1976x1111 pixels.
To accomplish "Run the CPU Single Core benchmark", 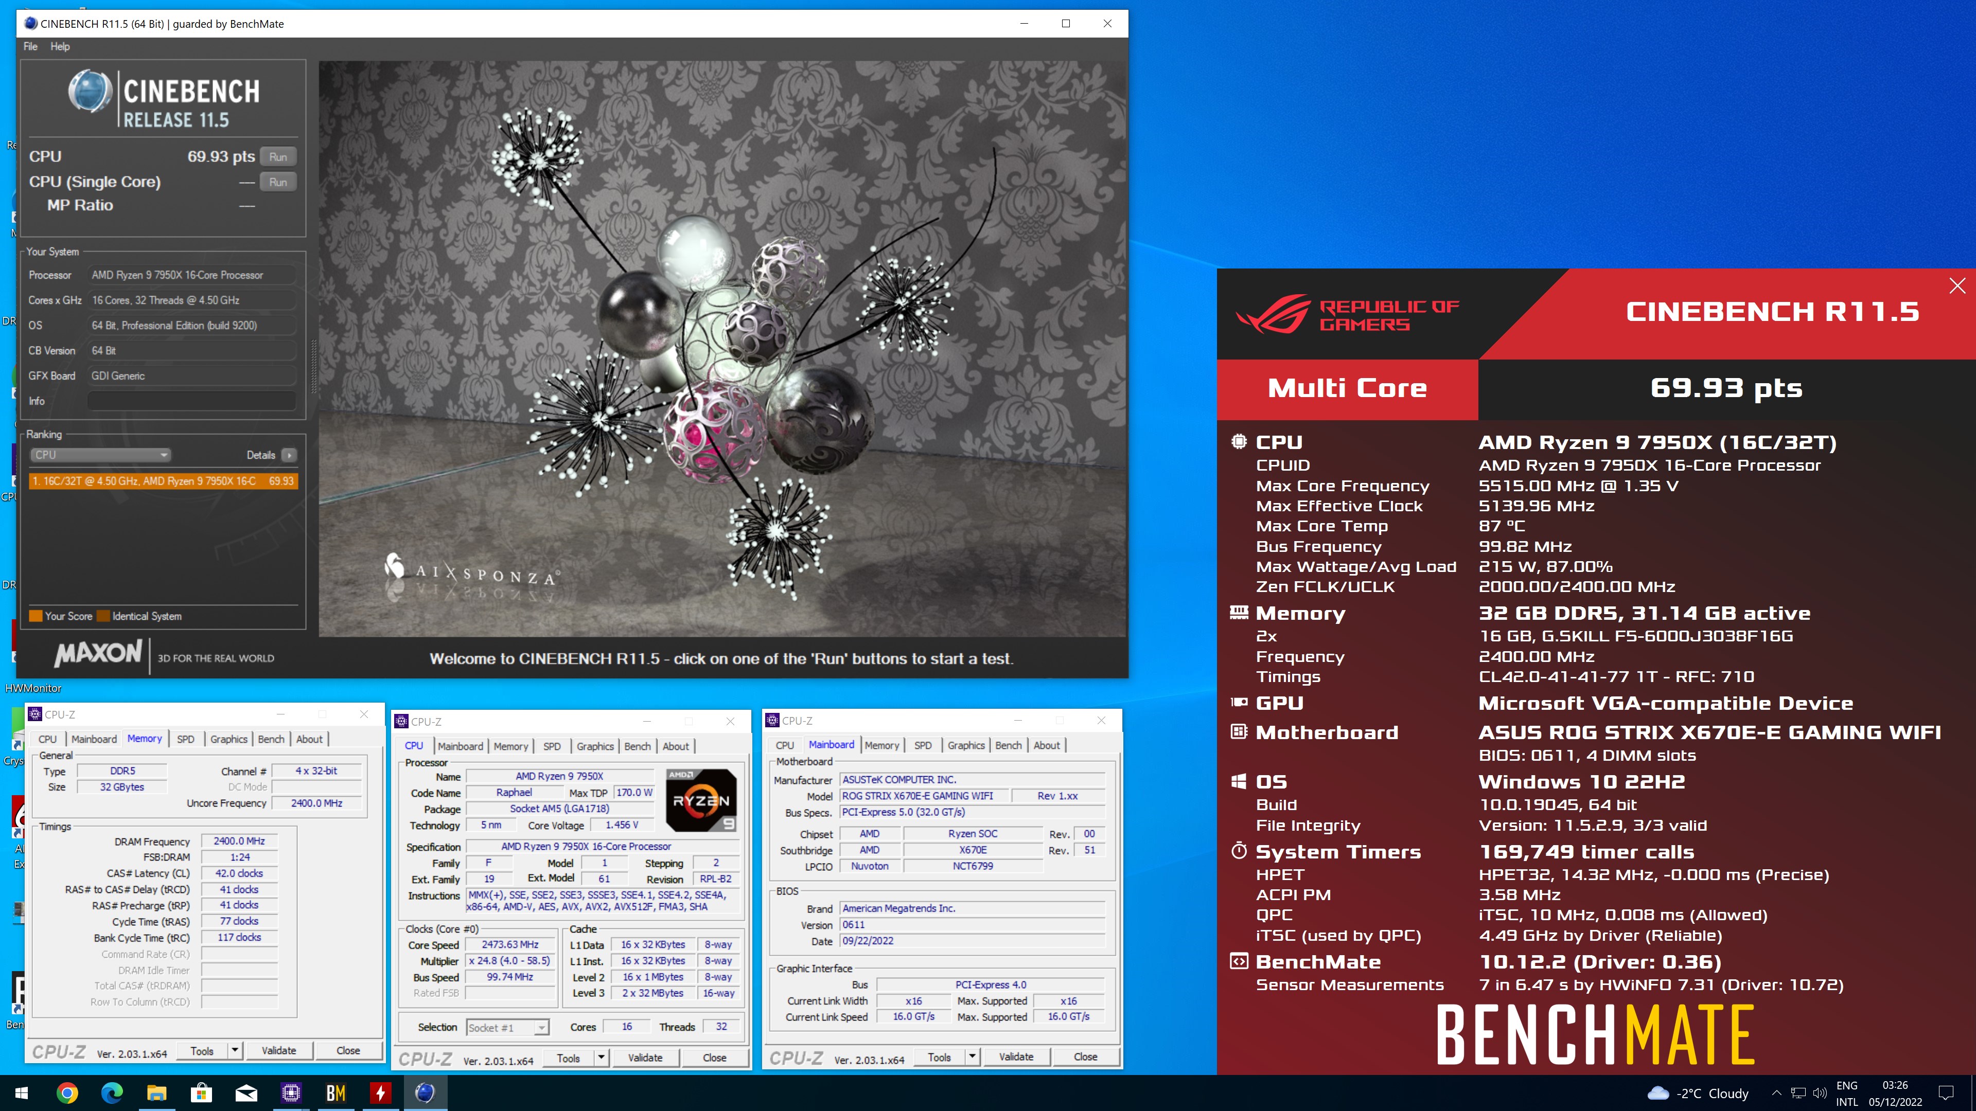I will (x=278, y=182).
